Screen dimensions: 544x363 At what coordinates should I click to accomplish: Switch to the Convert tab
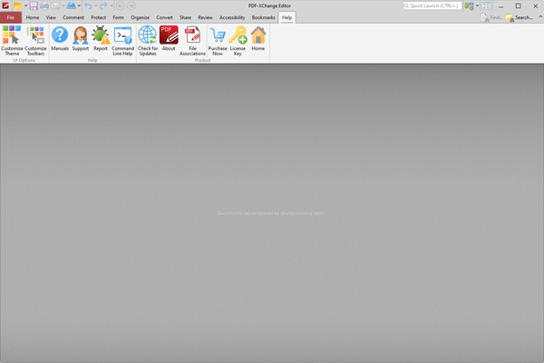pyautogui.click(x=164, y=17)
